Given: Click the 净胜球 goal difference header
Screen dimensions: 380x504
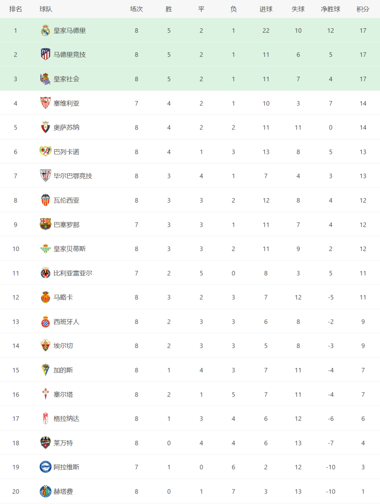Looking at the screenshot, I should pyautogui.click(x=331, y=9).
